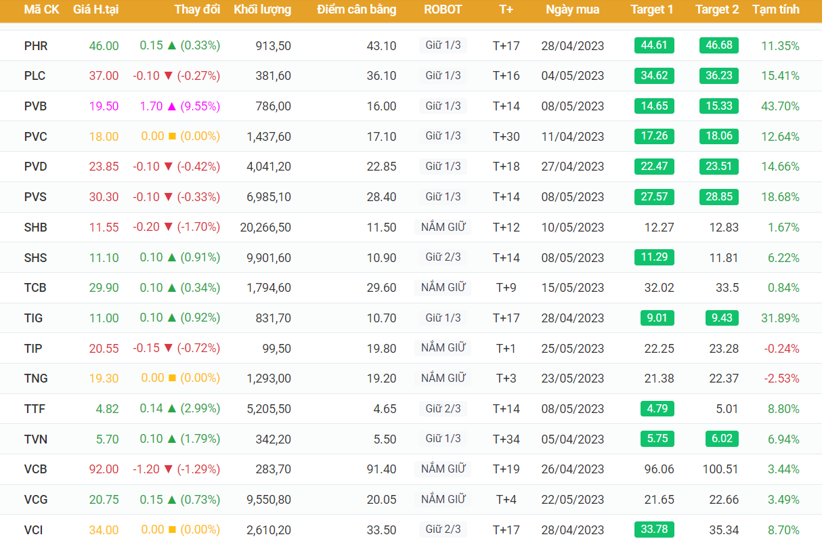Image resolution: width=822 pixels, height=539 pixels.
Task: Click the yellow square icon in TNG row
Action: (x=172, y=378)
